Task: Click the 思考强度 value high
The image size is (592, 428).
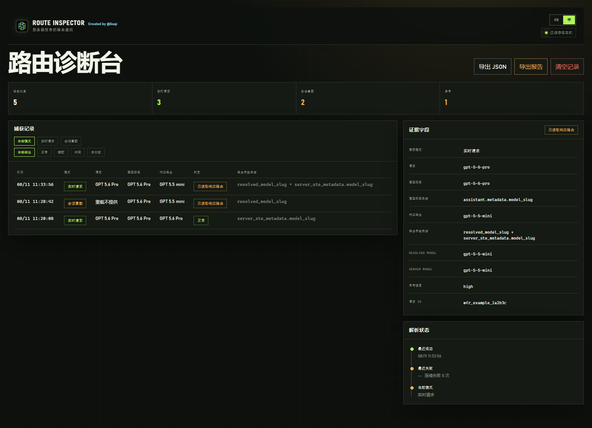Action: tap(468, 286)
